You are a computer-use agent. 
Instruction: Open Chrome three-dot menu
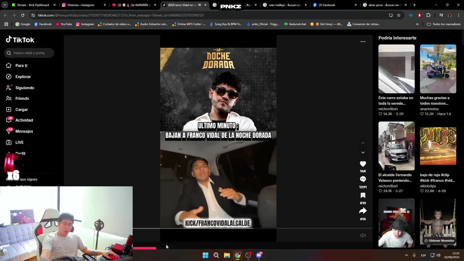pyautogui.click(x=459, y=15)
